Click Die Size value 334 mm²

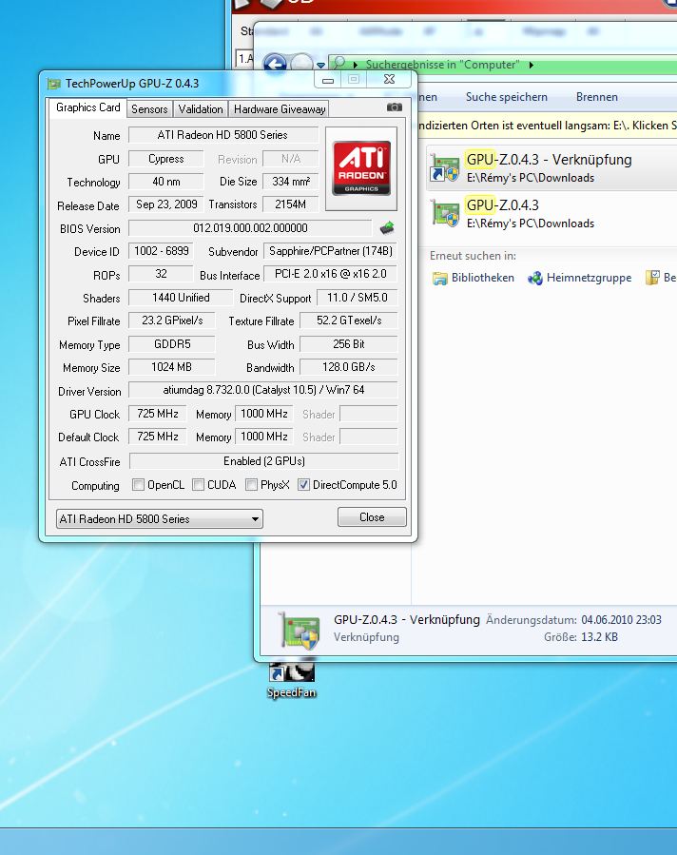(x=291, y=182)
